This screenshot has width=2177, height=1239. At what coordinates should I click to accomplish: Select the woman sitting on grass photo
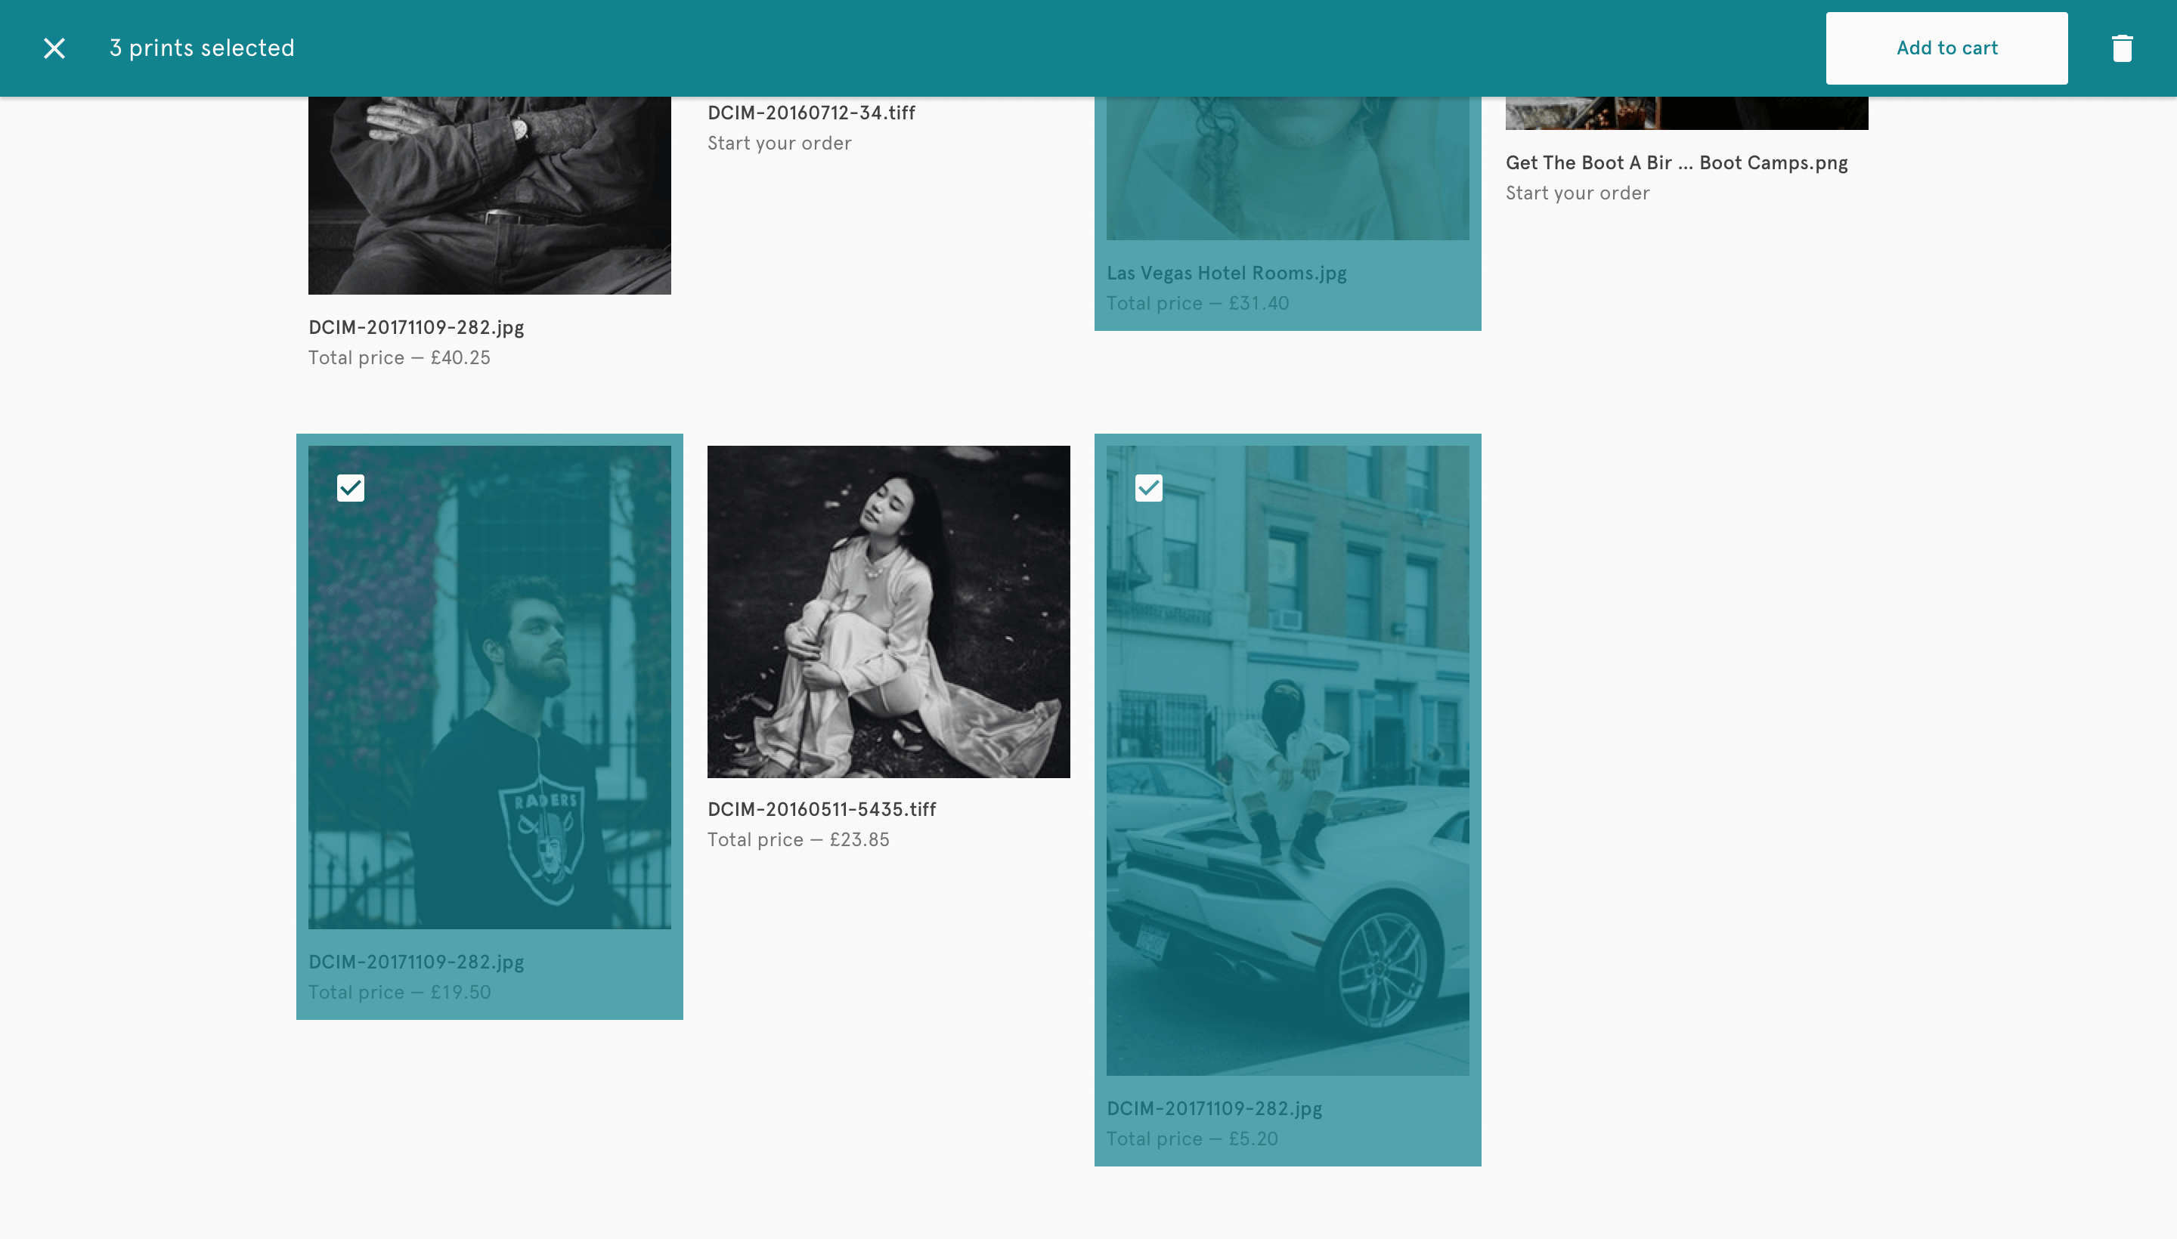click(x=888, y=611)
